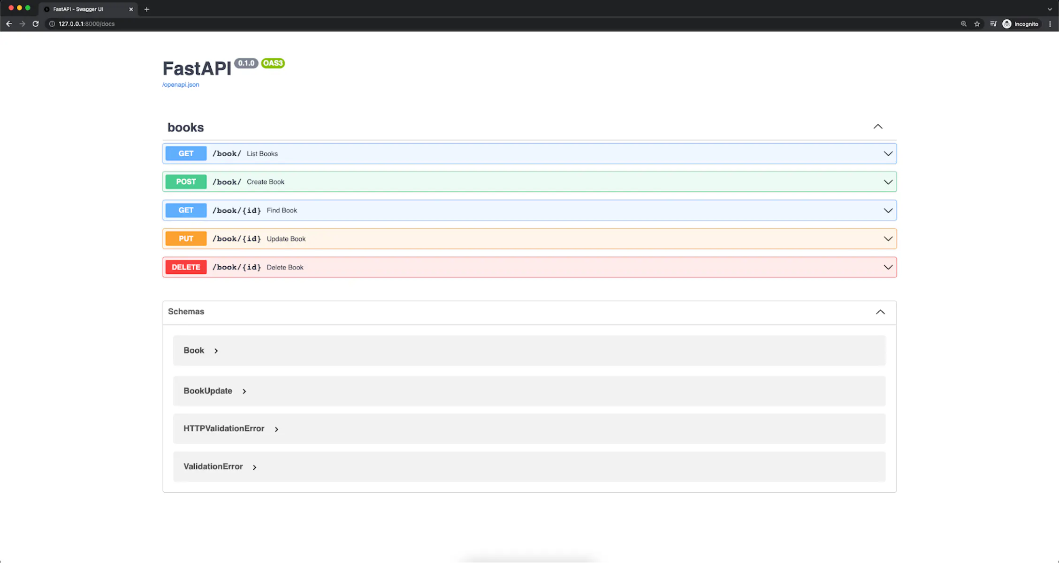Click the Schemas section title
Viewport: 1059px width, 563px height.
pyautogui.click(x=186, y=311)
